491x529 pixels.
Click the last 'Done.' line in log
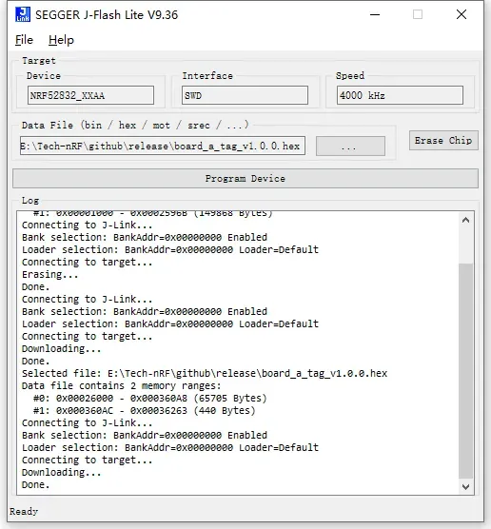click(x=36, y=485)
